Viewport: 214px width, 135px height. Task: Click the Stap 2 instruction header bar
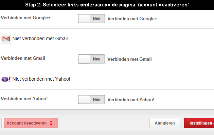pos(107,5)
